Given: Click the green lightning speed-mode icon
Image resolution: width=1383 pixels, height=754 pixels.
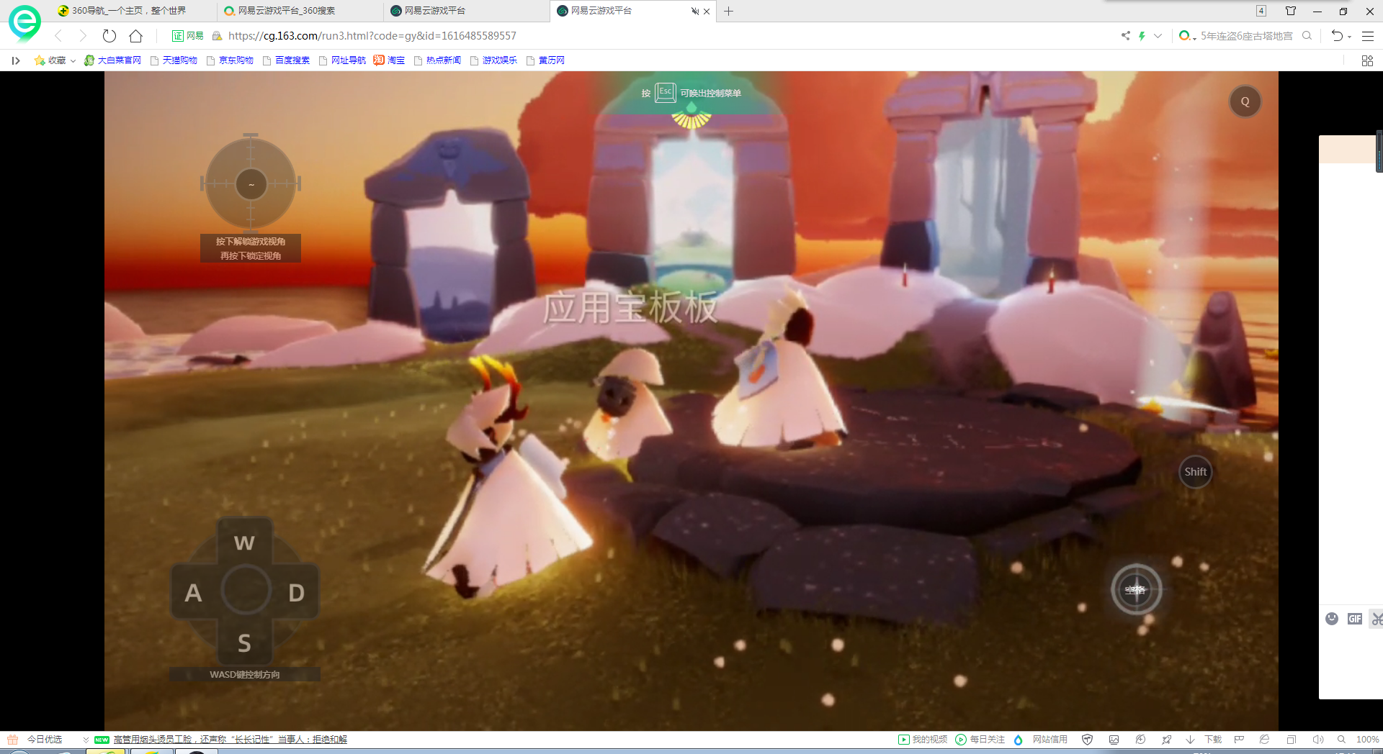Looking at the screenshot, I should [1142, 36].
